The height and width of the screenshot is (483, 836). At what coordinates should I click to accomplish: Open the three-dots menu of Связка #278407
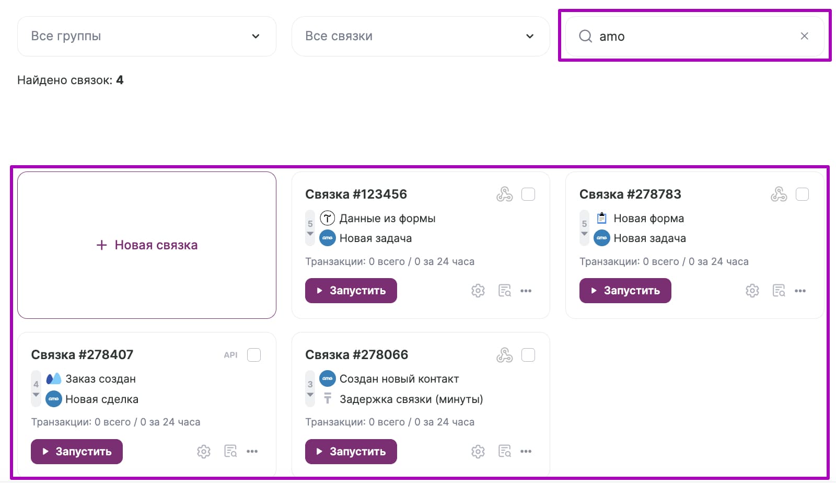252,451
